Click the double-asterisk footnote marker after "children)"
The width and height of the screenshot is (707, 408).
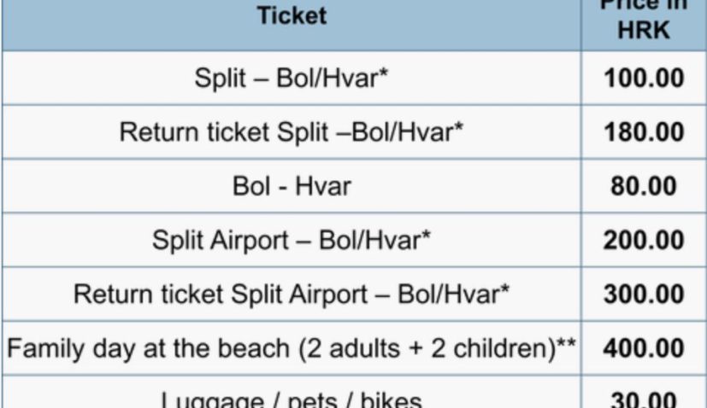pos(566,343)
